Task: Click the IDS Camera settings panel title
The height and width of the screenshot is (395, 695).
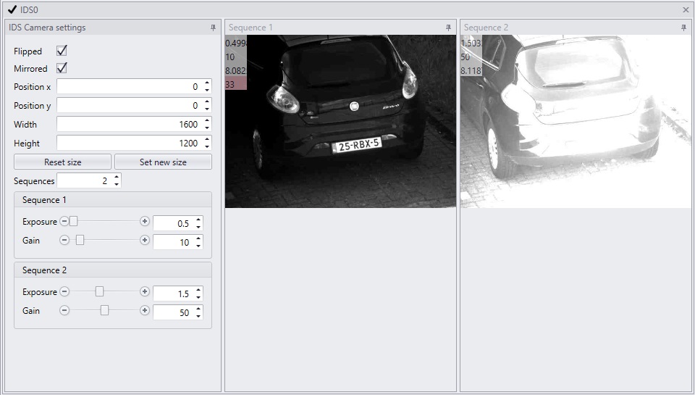Action: pyautogui.click(x=48, y=28)
